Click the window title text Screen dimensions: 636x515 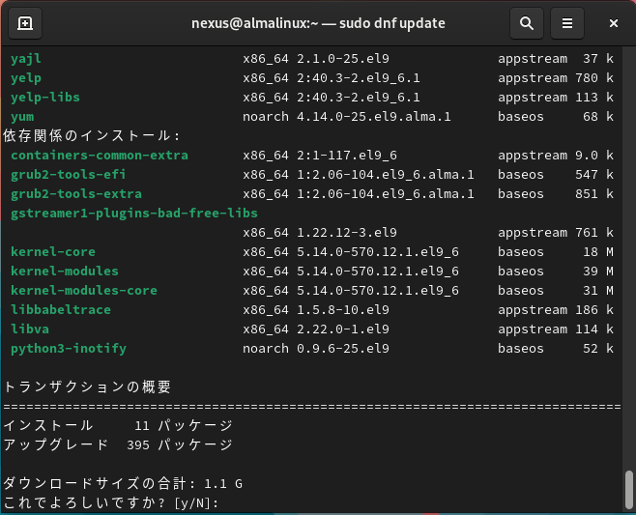click(x=320, y=23)
